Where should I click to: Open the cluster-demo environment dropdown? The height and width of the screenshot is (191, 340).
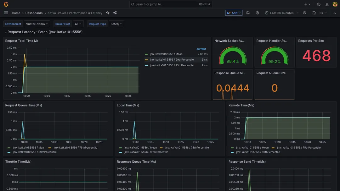tap(37, 24)
